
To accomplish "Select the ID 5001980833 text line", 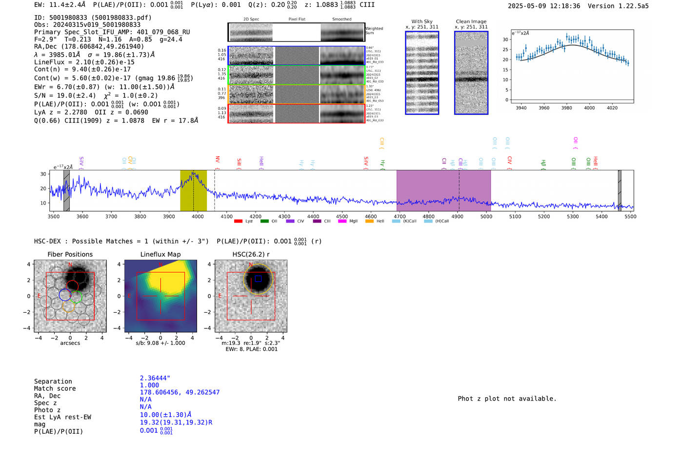I will point(93,18).
